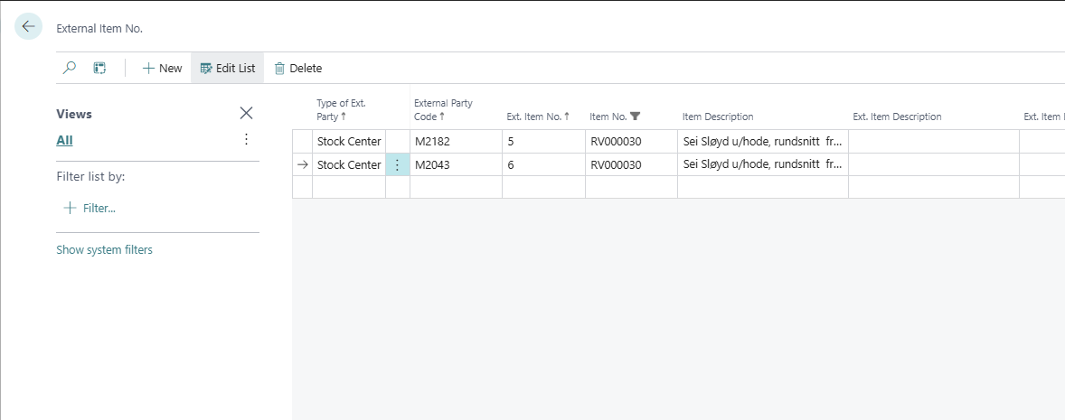
Task: Select the All view link
Action: tap(64, 140)
